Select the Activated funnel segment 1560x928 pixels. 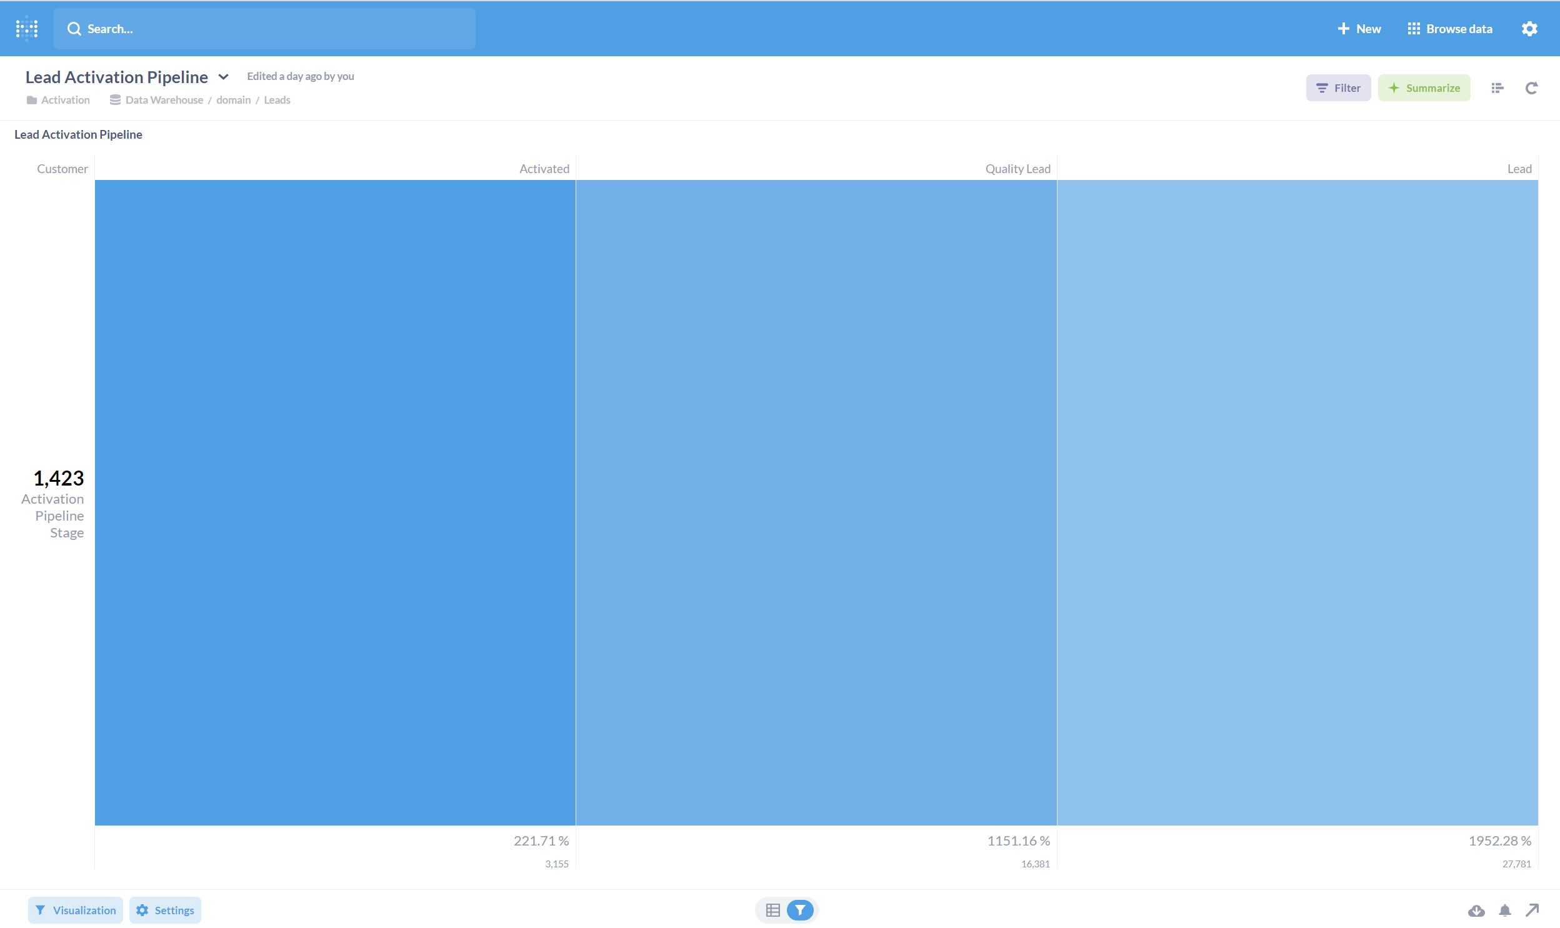[x=334, y=501]
